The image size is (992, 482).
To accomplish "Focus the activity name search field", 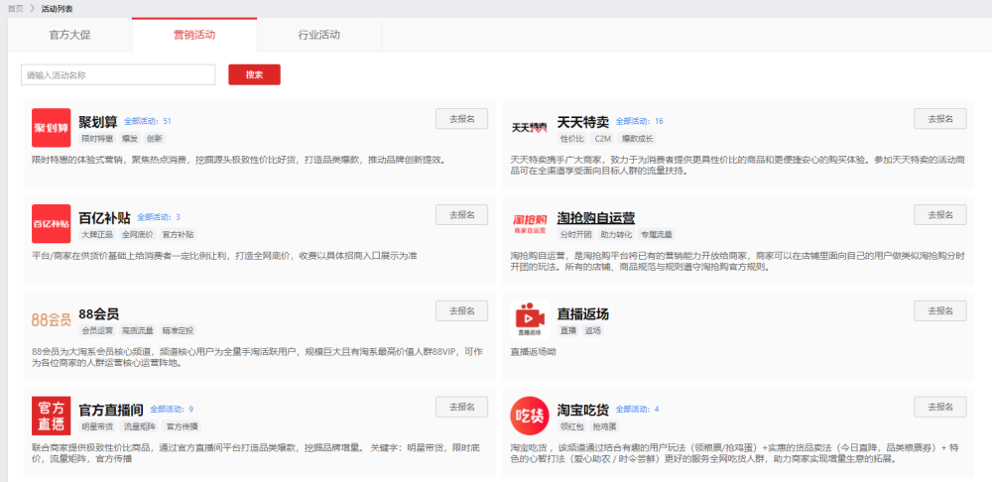I will [x=118, y=74].
